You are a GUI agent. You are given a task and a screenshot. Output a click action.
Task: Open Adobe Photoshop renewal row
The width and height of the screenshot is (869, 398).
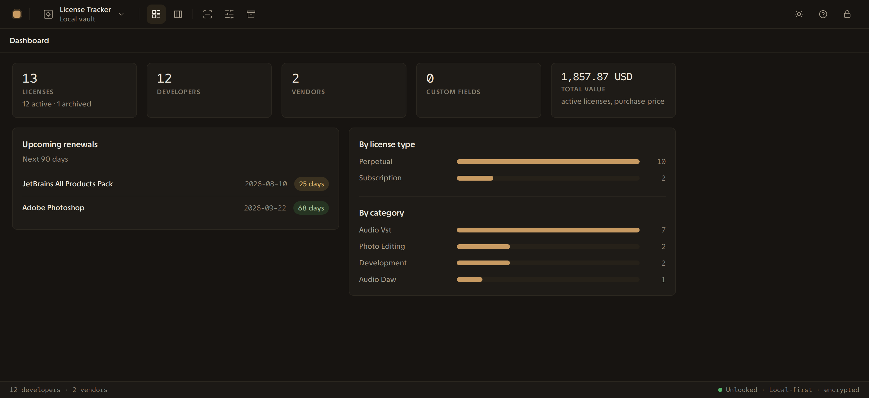click(175, 208)
